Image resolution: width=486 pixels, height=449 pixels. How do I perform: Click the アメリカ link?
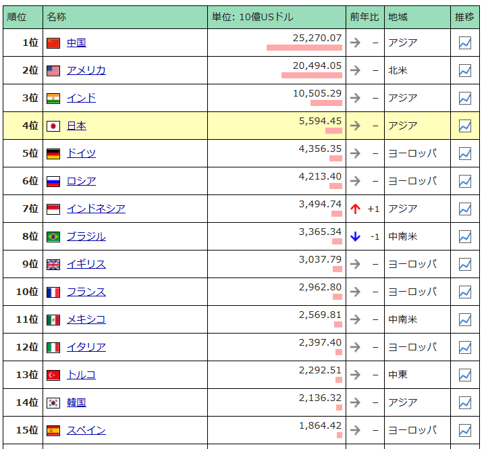(86, 71)
